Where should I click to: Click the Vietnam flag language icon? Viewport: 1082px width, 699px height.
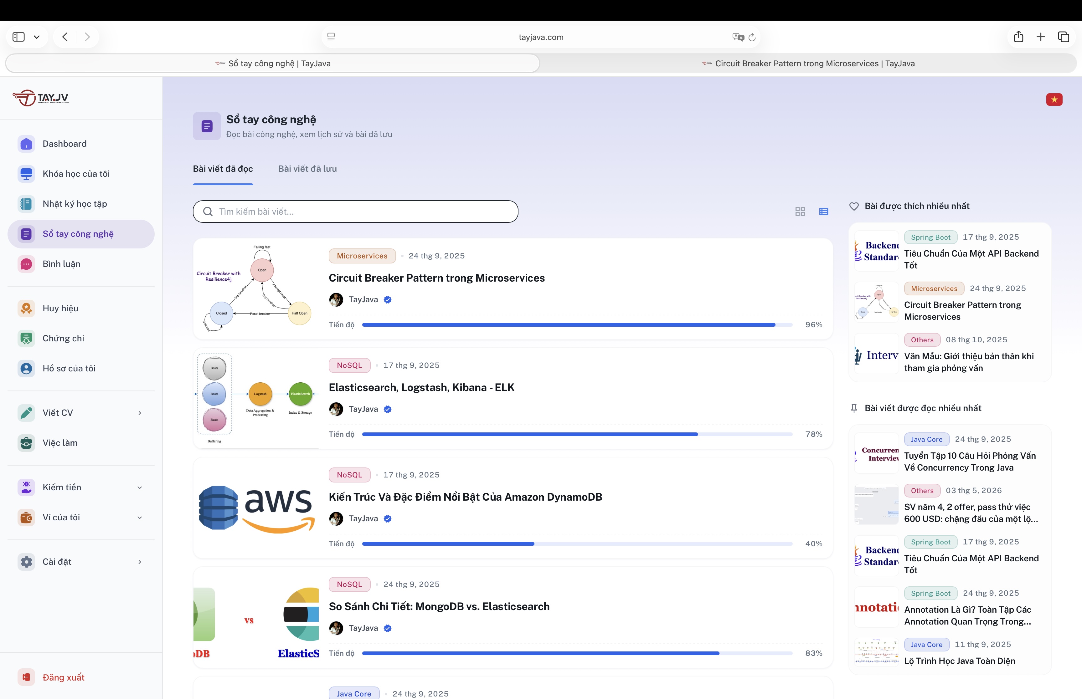click(1054, 99)
